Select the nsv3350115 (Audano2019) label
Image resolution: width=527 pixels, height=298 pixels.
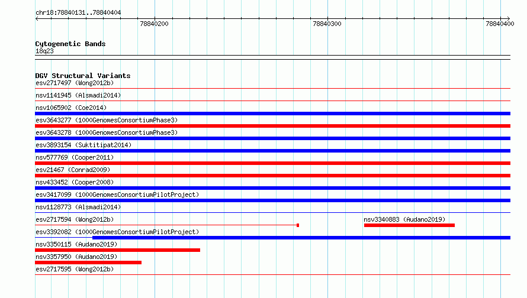click(76, 244)
